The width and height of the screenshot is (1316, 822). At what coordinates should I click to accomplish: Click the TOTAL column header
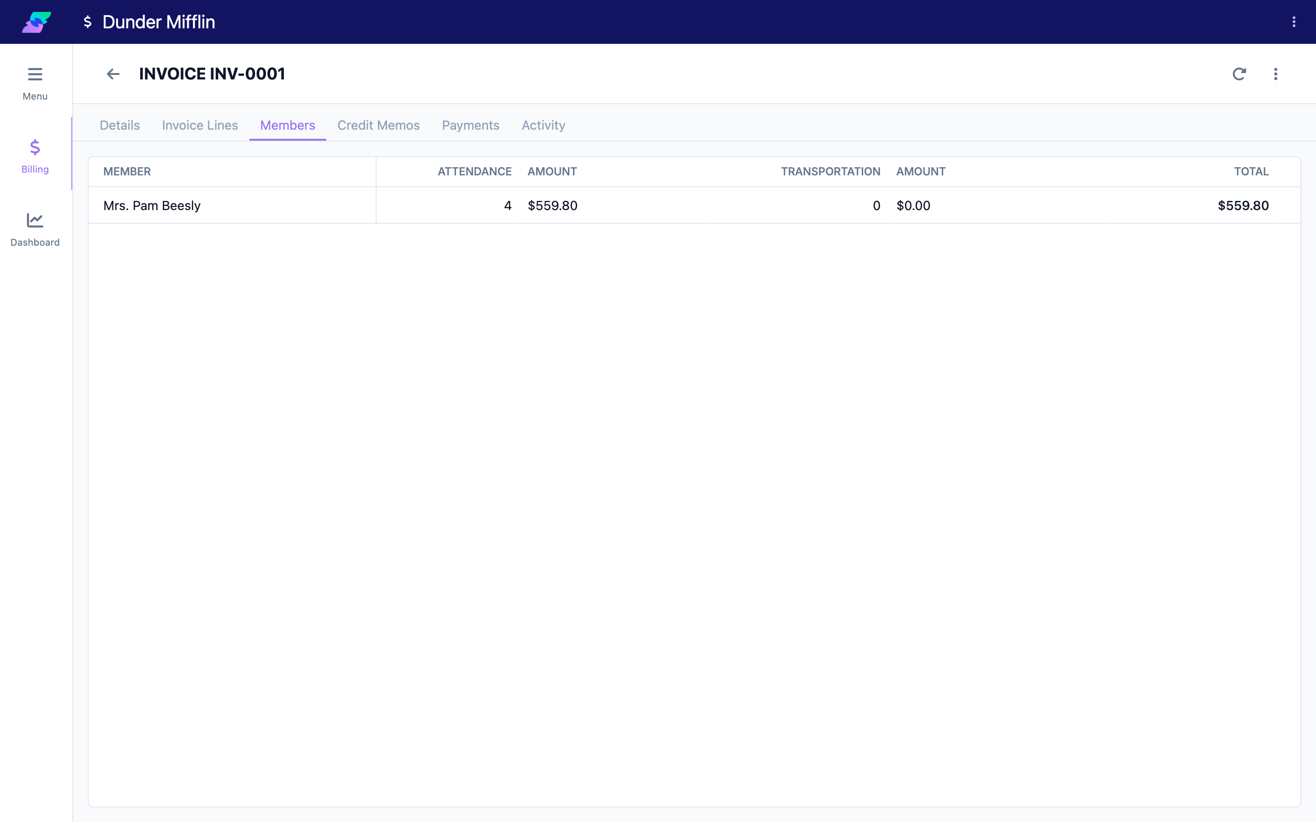(x=1251, y=172)
